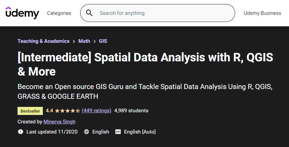This screenshot has height=147, width=289.
Task: Click the 'Created by' label
Action: coord(30,122)
